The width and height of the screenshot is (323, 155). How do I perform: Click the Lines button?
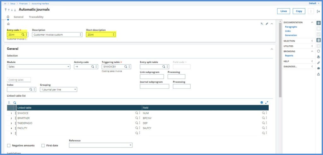(284, 11)
